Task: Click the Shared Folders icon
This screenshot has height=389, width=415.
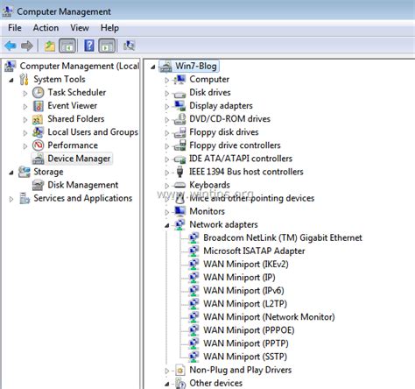Action: (38, 119)
